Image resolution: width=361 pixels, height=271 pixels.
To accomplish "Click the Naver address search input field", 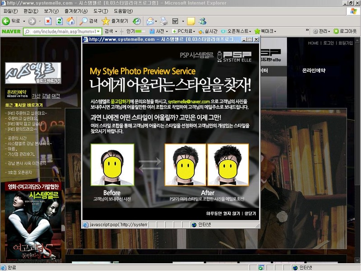I will point(64,31).
